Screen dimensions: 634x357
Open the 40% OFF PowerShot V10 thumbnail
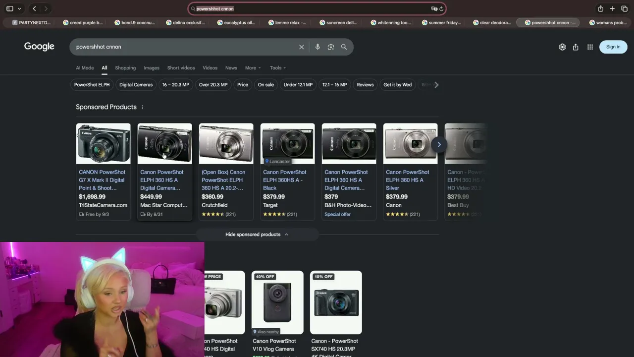[x=277, y=302]
